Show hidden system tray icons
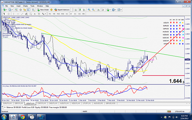Viewport: 192px width, 120px height. [x=161, y=117]
